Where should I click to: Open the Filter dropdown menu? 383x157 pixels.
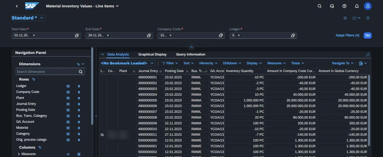[170, 63]
